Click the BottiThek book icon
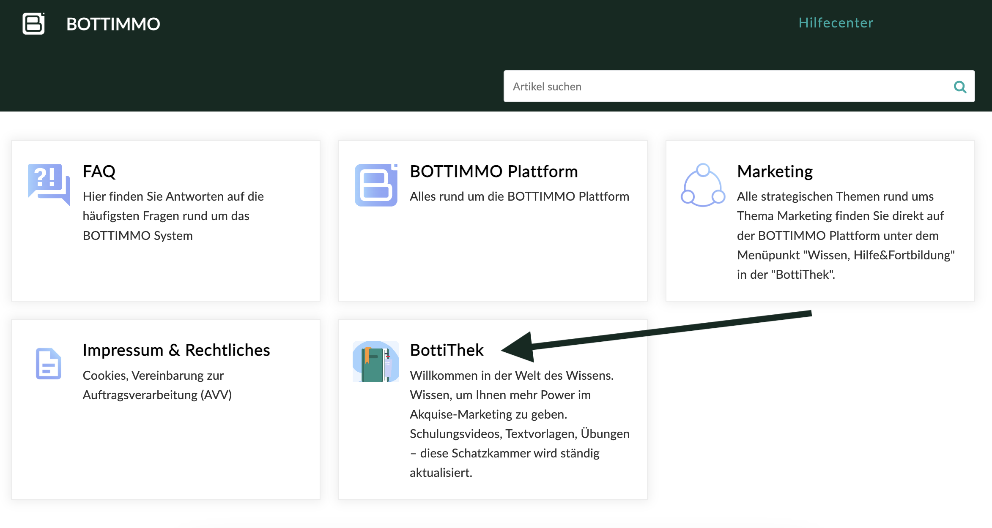Screen dimensions: 992x528 point(376,362)
